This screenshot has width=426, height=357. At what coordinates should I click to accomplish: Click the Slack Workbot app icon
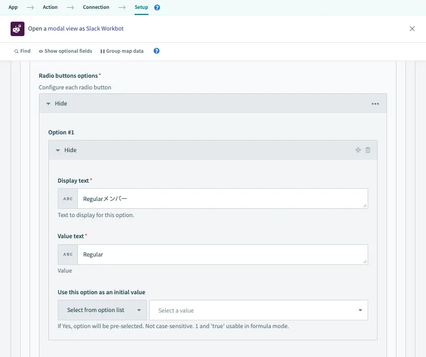coord(17,29)
